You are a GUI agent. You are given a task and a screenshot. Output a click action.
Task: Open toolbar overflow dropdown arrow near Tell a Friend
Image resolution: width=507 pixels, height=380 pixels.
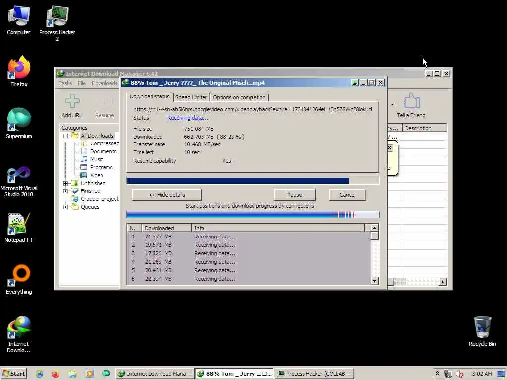tap(392, 105)
